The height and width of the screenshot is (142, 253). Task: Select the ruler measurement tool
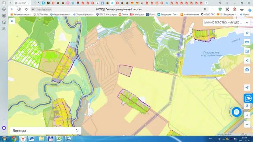(x=247, y=42)
